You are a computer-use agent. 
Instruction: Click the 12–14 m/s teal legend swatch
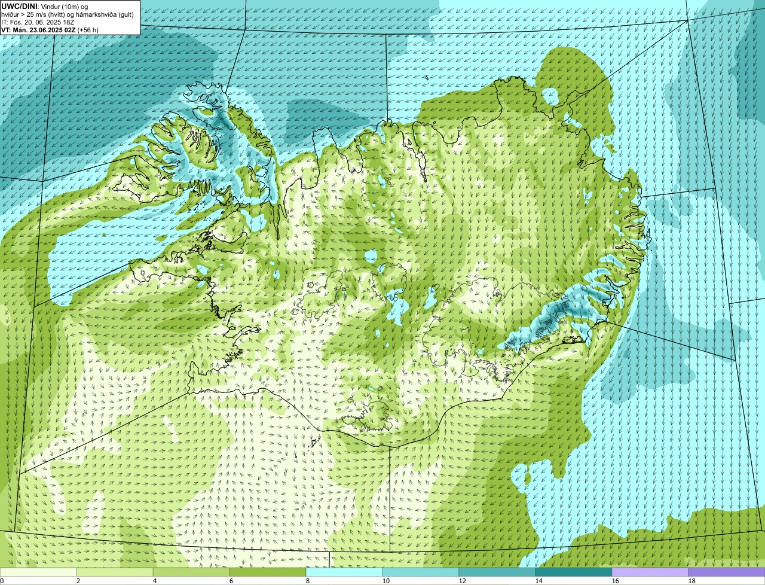point(497,572)
